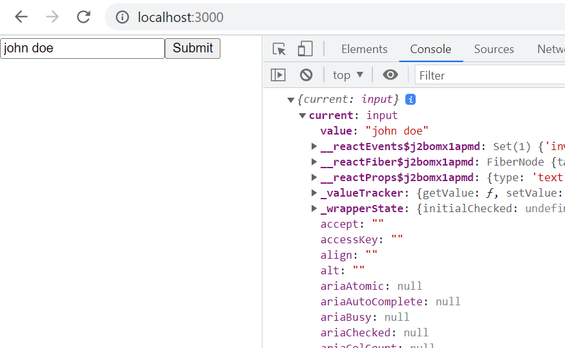Click the localhost:3000 address bar
The width and height of the screenshot is (565, 348).
point(335,17)
